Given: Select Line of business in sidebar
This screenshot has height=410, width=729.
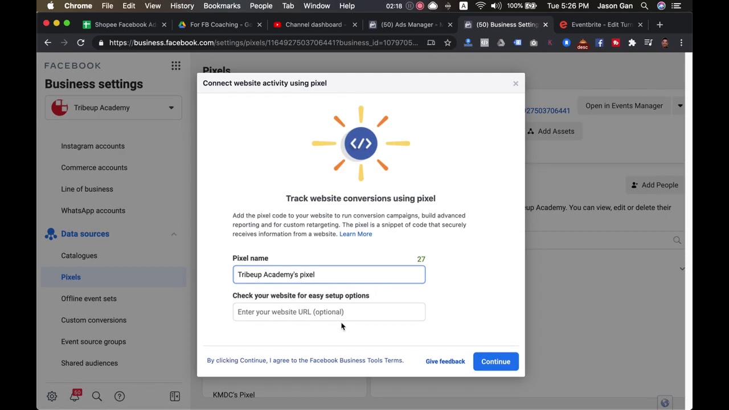Looking at the screenshot, I should pos(87,189).
